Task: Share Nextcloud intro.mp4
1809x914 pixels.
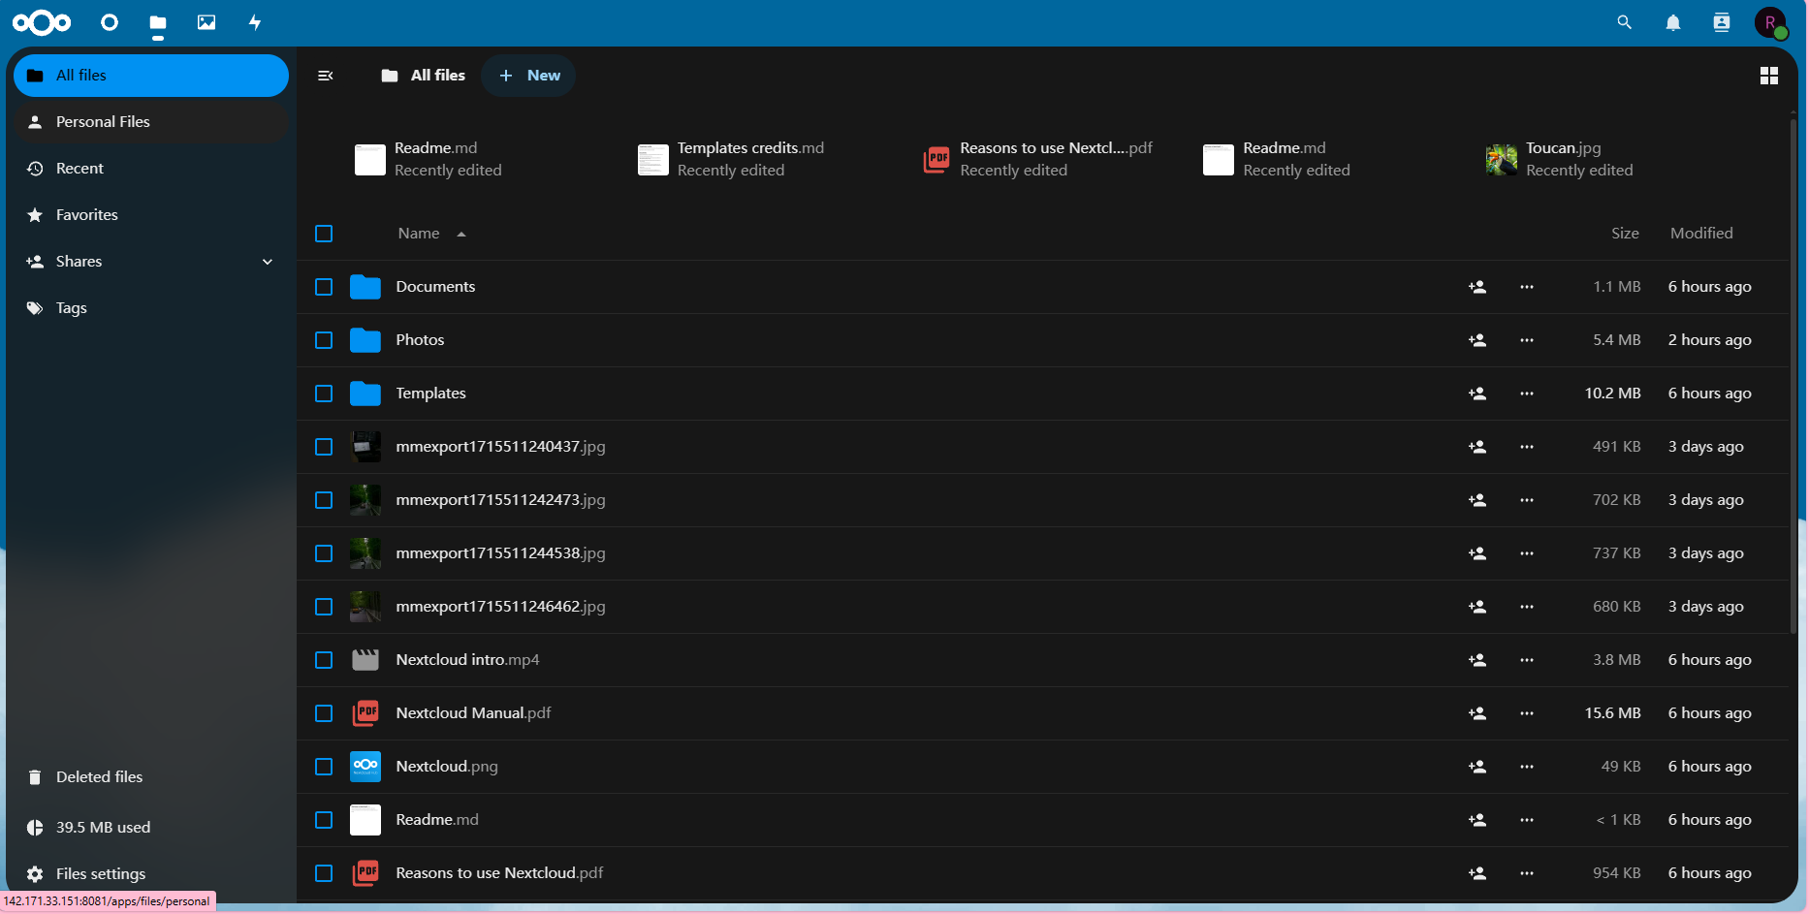Action: point(1477,660)
